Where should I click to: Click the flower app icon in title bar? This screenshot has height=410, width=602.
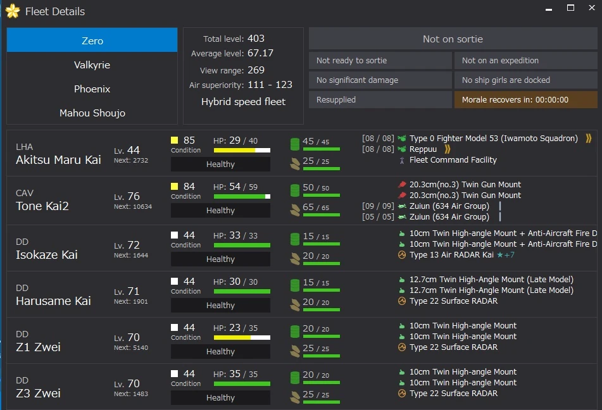[13, 11]
